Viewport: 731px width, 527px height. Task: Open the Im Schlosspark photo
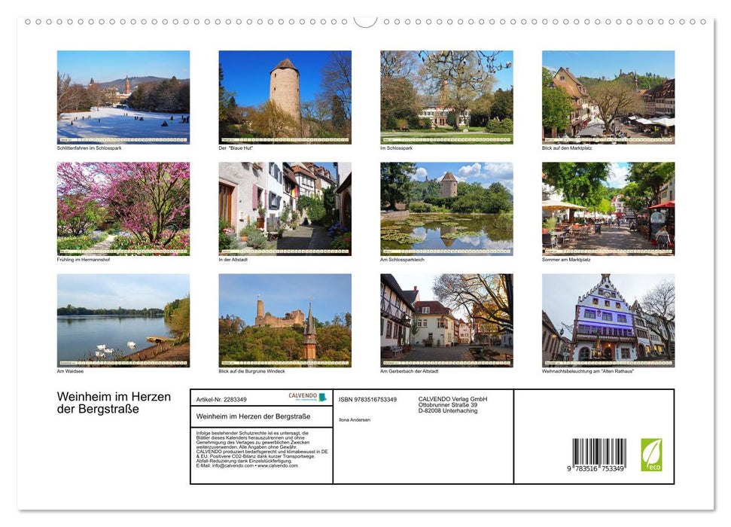click(x=446, y=97)
